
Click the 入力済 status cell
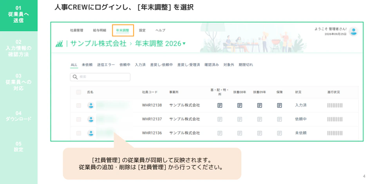click(x=301, y=105)
